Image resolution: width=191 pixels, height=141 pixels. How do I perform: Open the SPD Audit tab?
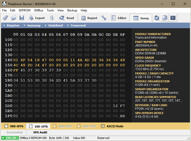40,132
